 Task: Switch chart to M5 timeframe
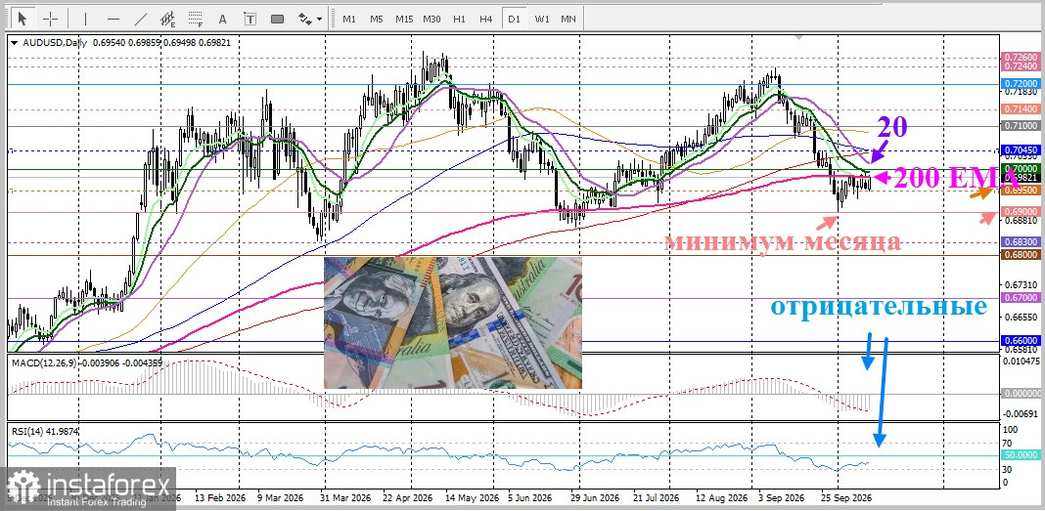click(x=377, y=19)
